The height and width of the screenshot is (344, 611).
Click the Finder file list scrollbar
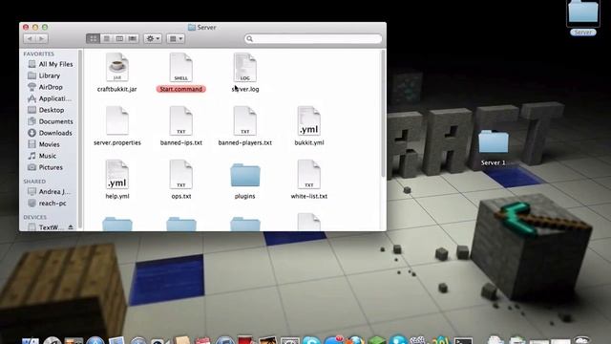point(384,113)
